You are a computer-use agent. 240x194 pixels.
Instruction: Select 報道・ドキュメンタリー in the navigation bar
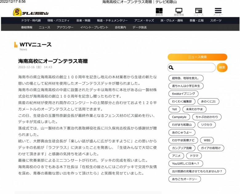112,21
